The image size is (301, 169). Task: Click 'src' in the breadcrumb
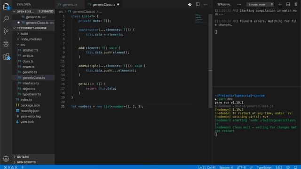pyautogui.click(x=61, y=12)
